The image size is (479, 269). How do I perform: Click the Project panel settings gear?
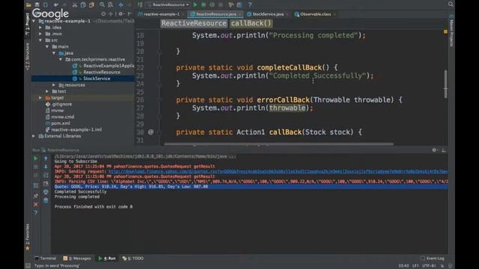click(121, 13)
